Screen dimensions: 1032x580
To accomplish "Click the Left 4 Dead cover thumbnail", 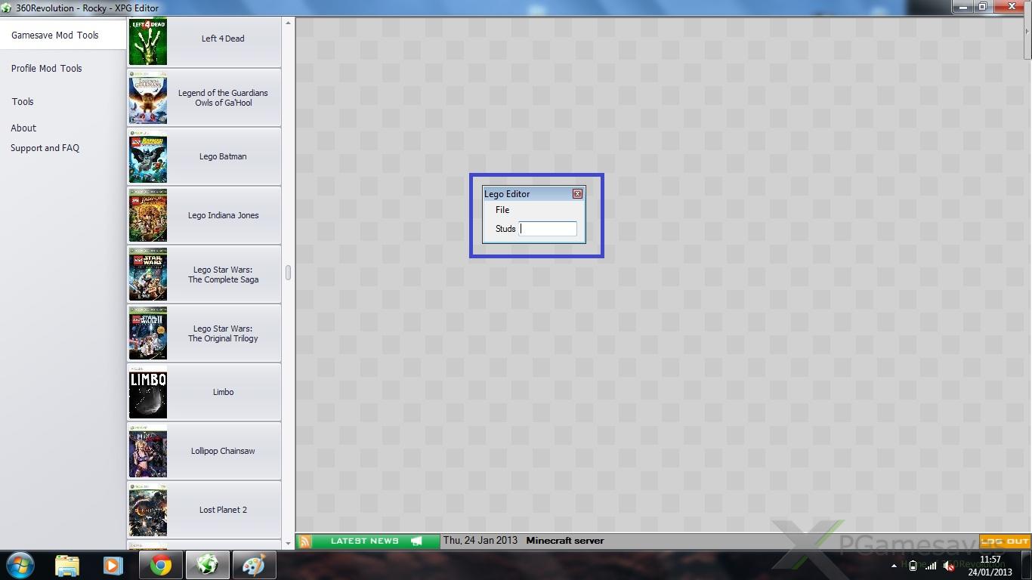I will tap(148, 41).
